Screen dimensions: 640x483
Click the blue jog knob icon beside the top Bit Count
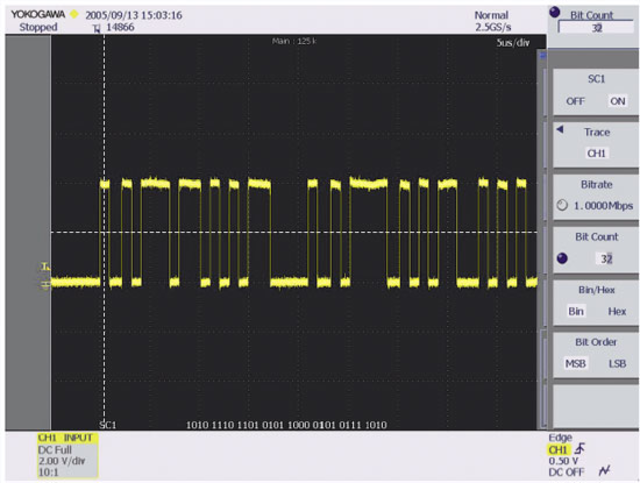coord(555,13)
